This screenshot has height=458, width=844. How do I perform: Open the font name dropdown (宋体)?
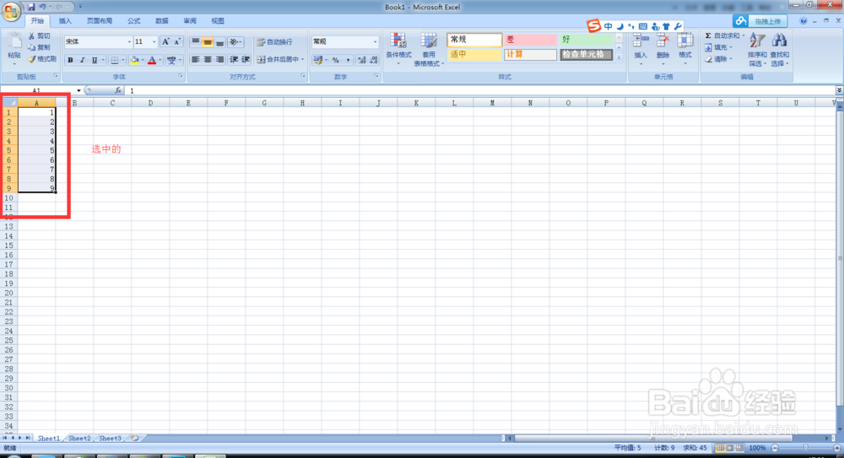(x=129, y=41)
